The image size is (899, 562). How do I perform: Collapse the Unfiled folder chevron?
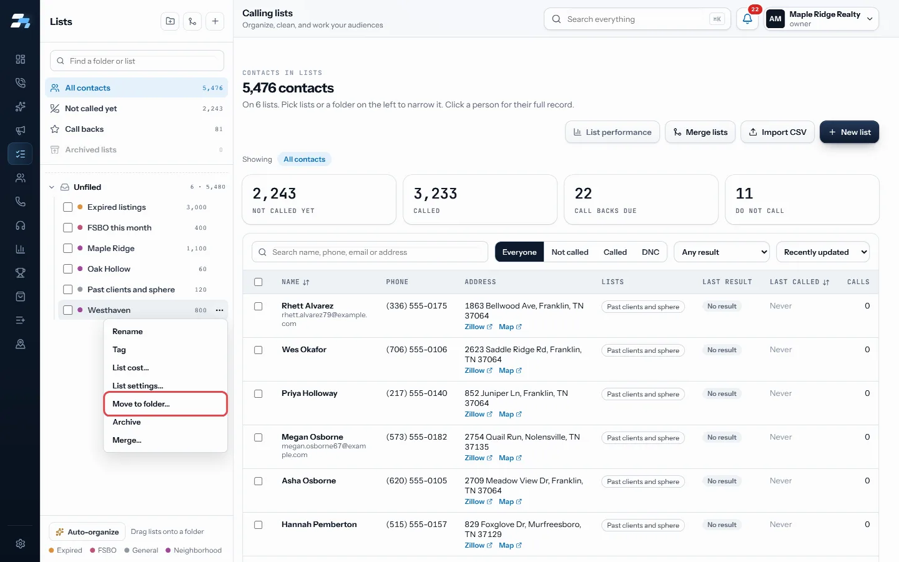[x=52, y=187]
